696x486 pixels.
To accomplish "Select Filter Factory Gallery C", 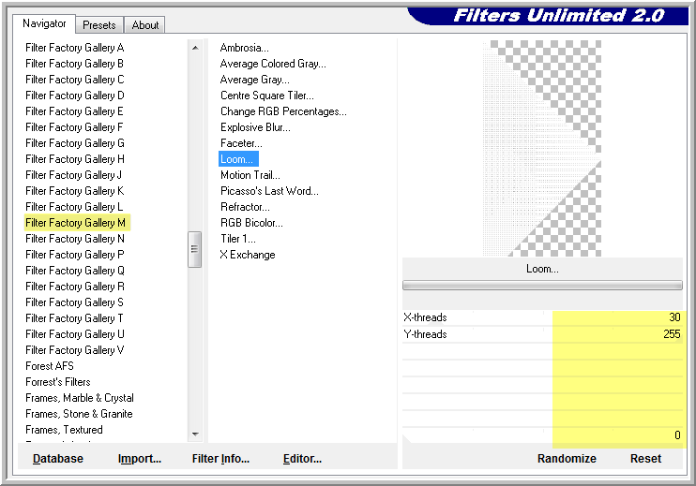I will pos(75,80).
